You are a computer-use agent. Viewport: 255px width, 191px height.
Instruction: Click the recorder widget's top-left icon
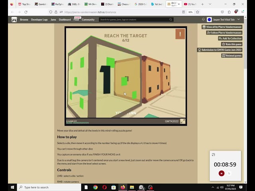(214, 155)
